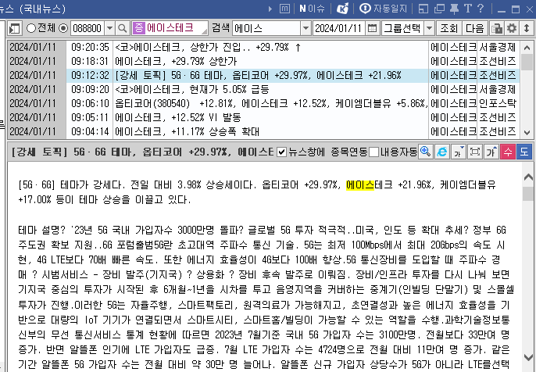Click up arrow of news list scrollbar

(527, 47)
